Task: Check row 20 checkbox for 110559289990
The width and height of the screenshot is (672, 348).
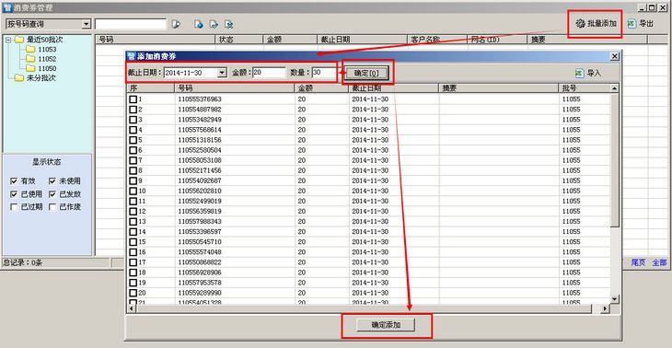Action: point(133,293)
